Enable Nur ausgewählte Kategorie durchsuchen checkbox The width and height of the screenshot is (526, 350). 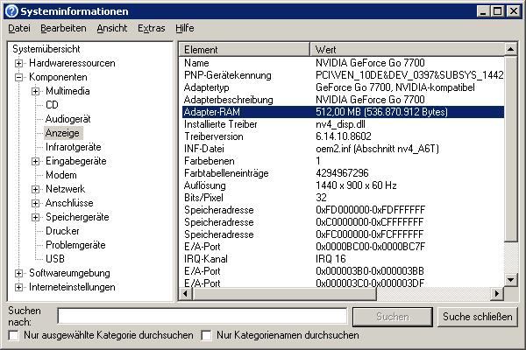(13, 335)
